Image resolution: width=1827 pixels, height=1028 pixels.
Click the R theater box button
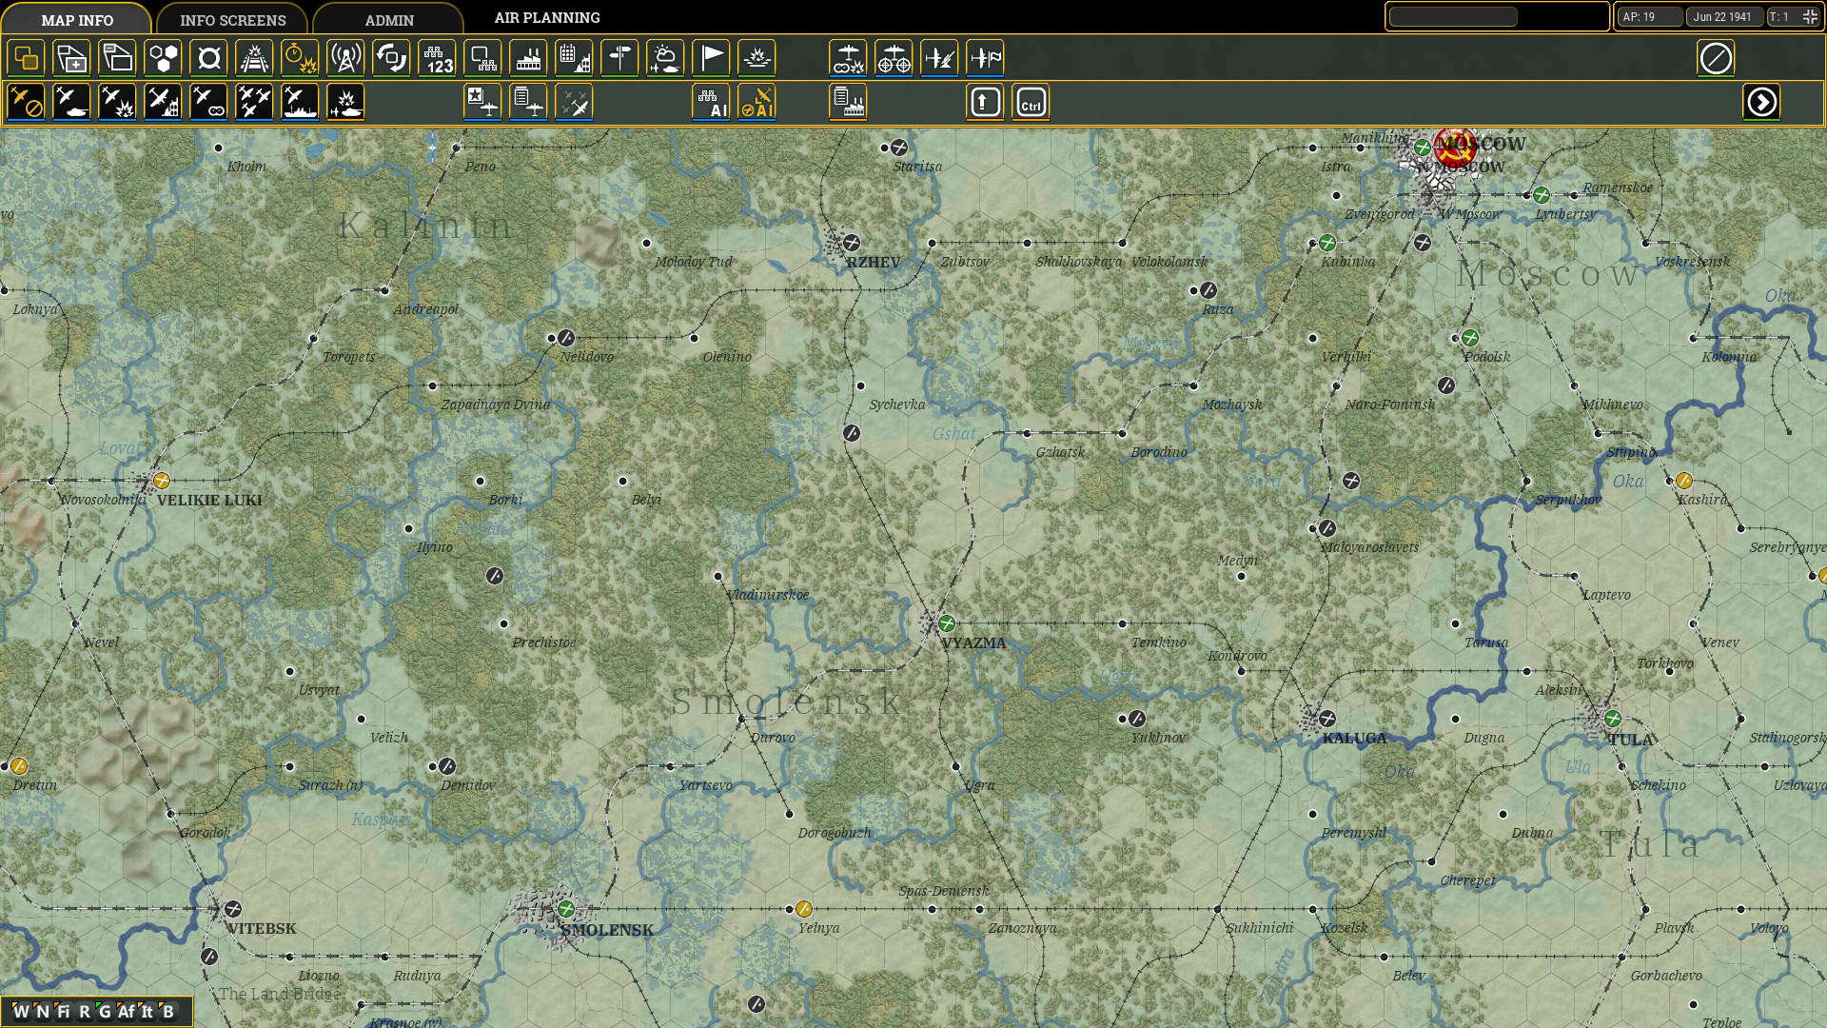(84, 1011)
